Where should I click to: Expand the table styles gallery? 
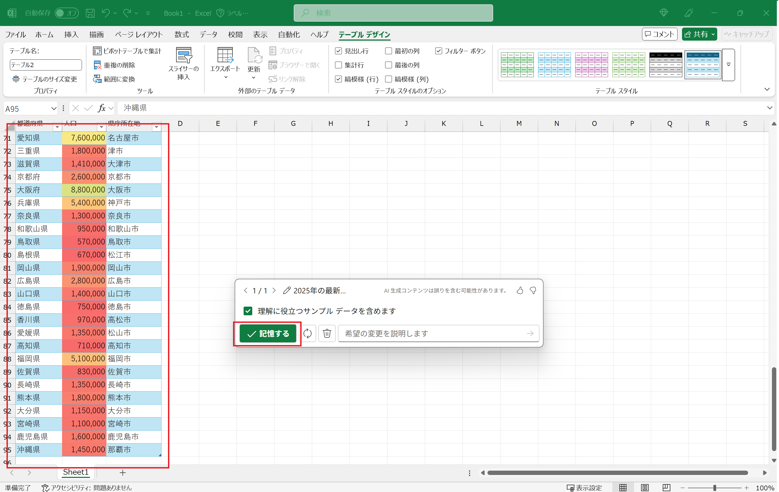click(728, 65)
